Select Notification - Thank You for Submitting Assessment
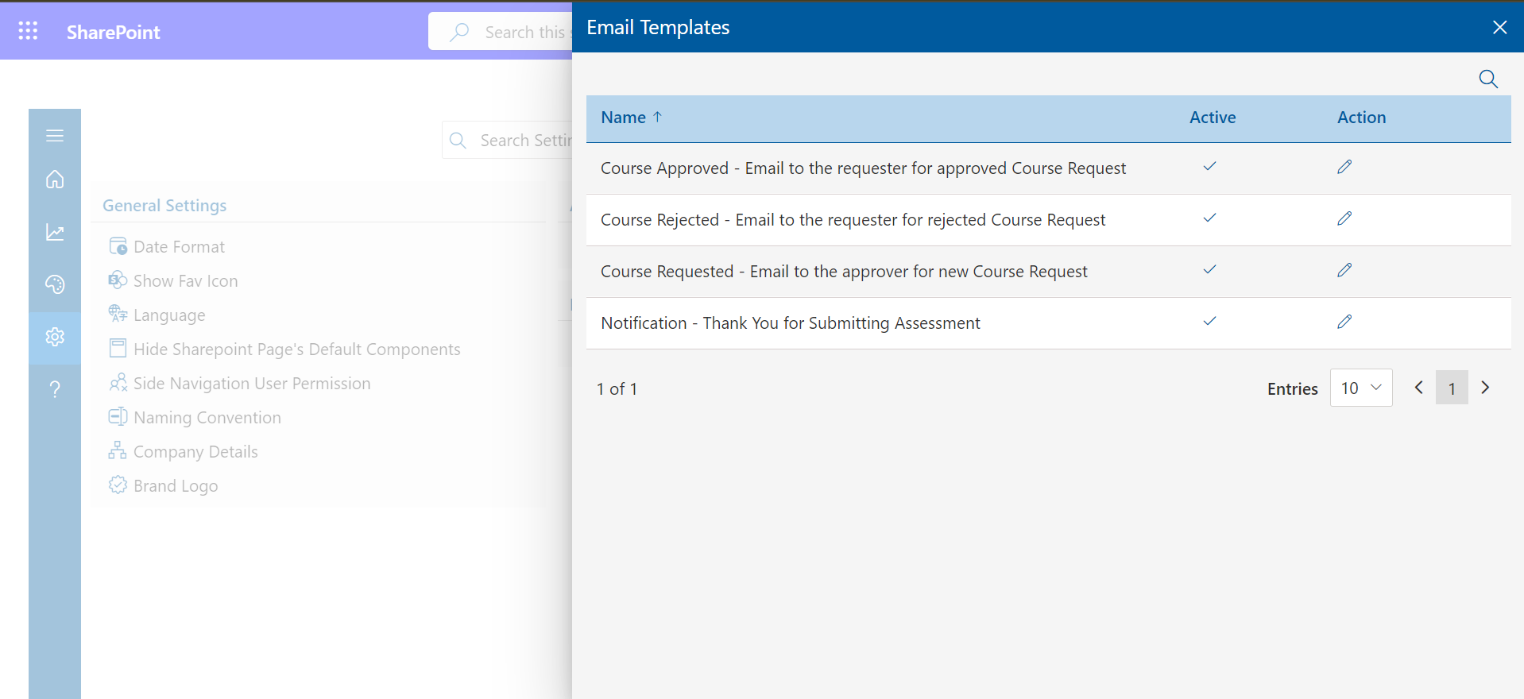 (791, 323)
